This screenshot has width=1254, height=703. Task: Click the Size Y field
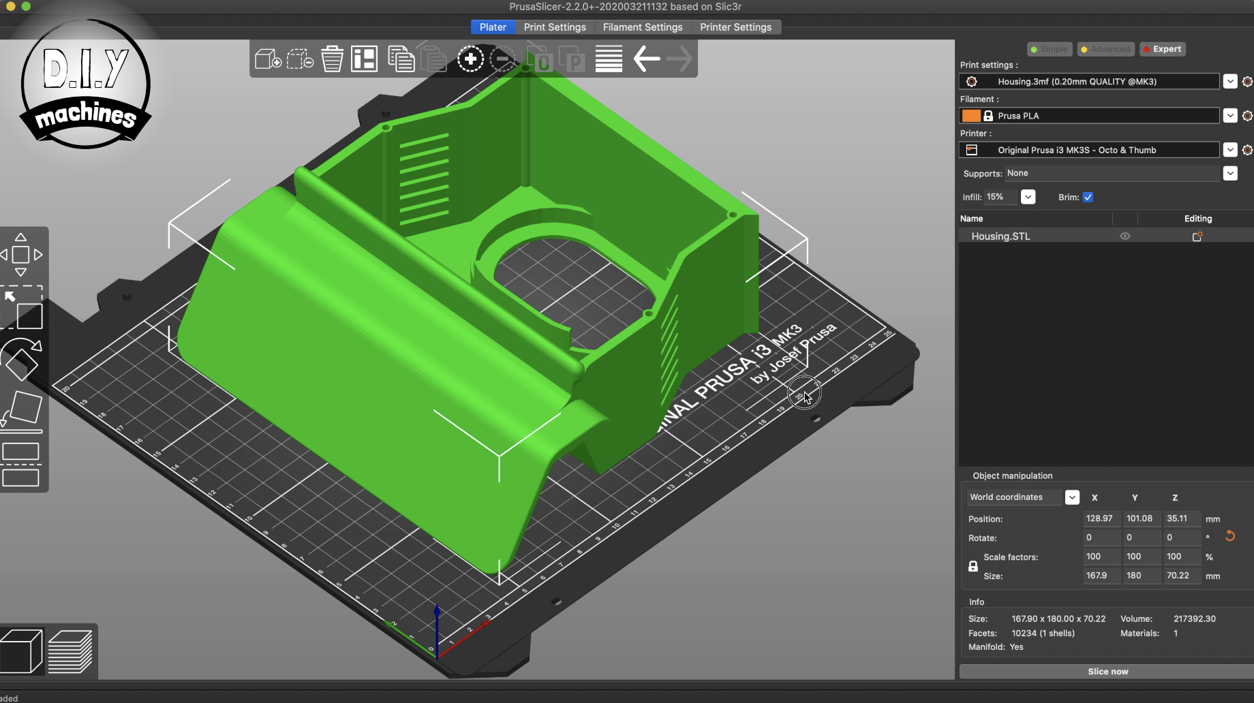point(1142,576)
